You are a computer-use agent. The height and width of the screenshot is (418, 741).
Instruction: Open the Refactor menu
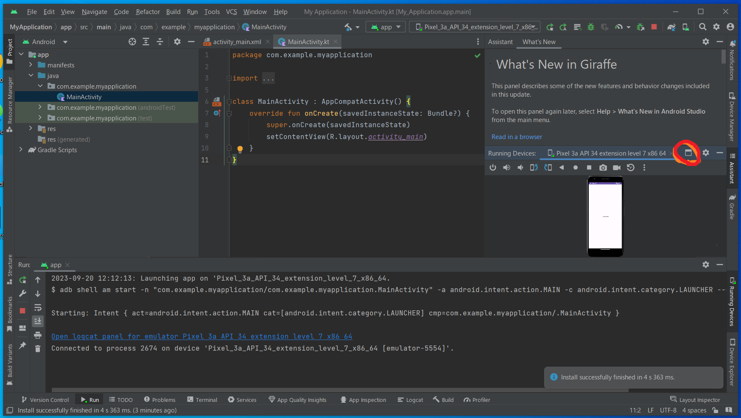coord(148,12)
